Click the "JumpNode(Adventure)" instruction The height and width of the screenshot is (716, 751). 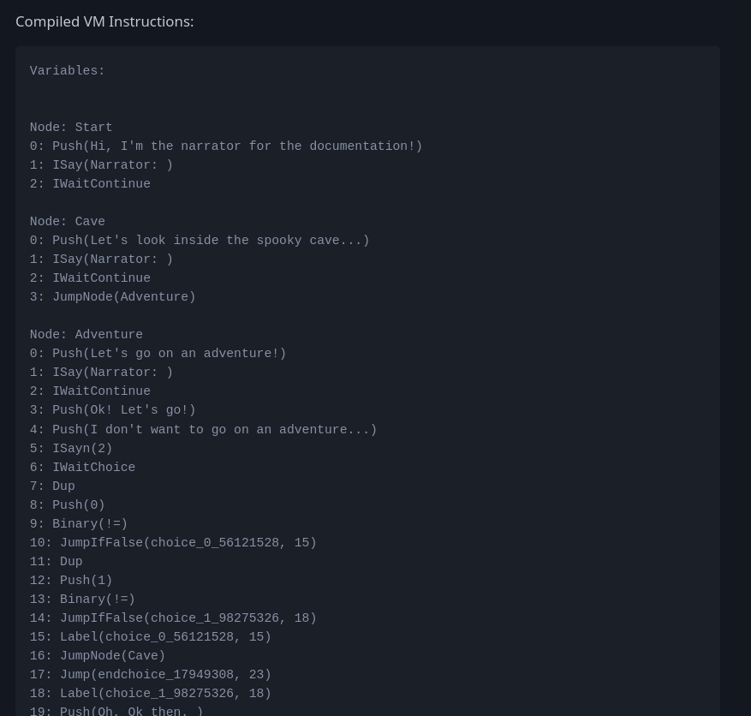[x=112, y=297]
